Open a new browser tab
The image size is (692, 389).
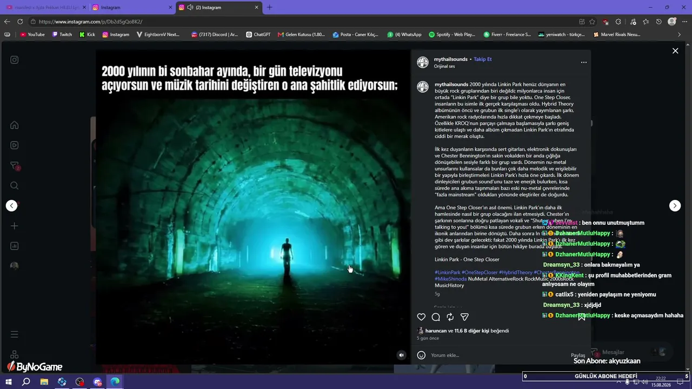(x=269, y=7)
